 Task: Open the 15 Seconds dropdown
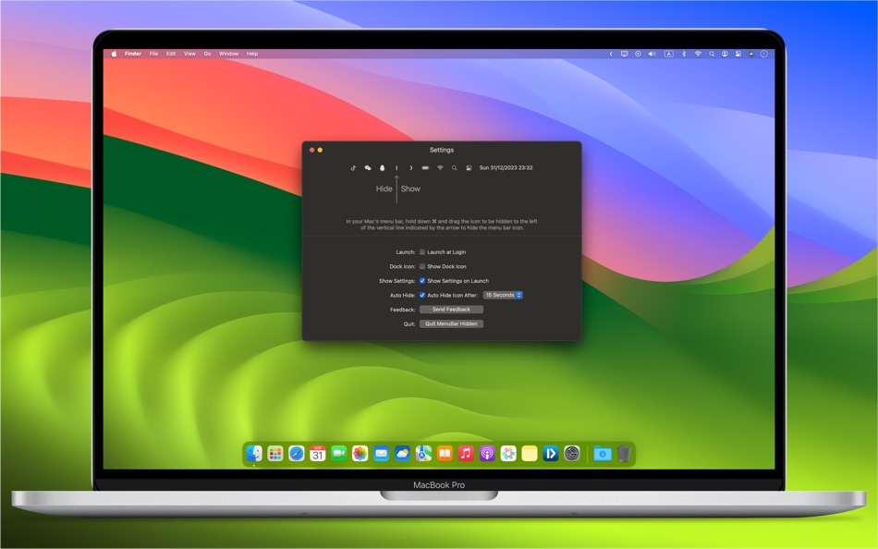coord(504,295)
